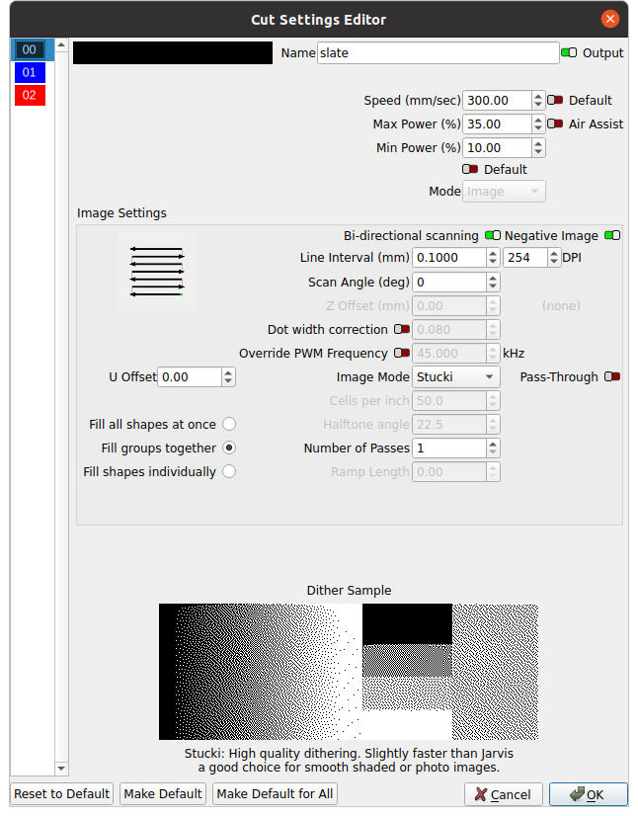Select red layer 02
Image resolution: width=638 pixels, height=816 pixels.
click(30, 95)
